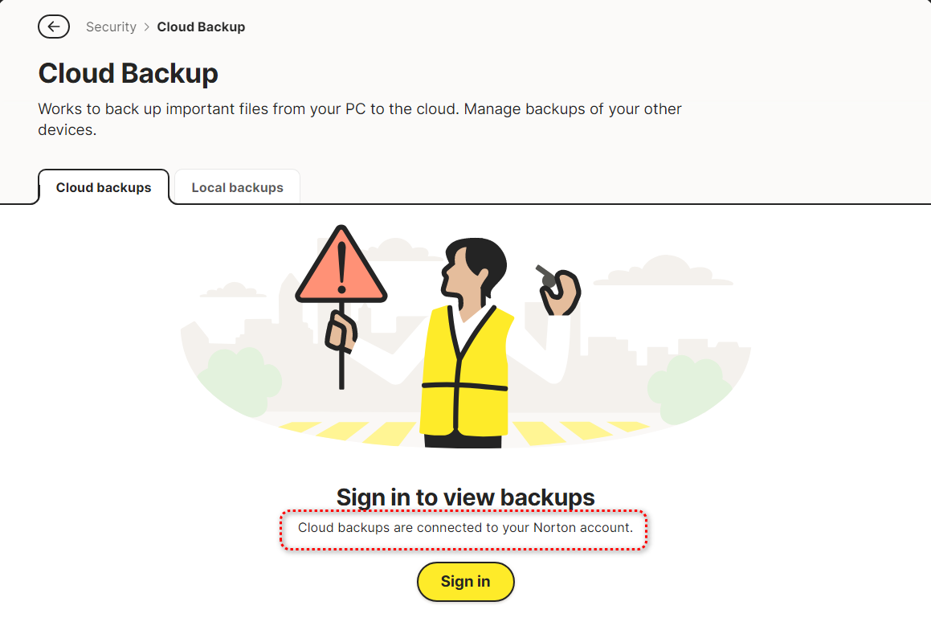The height and width of the screenshot is (622, 931).
Task: Open the Local backups tab
Action: 237,188
